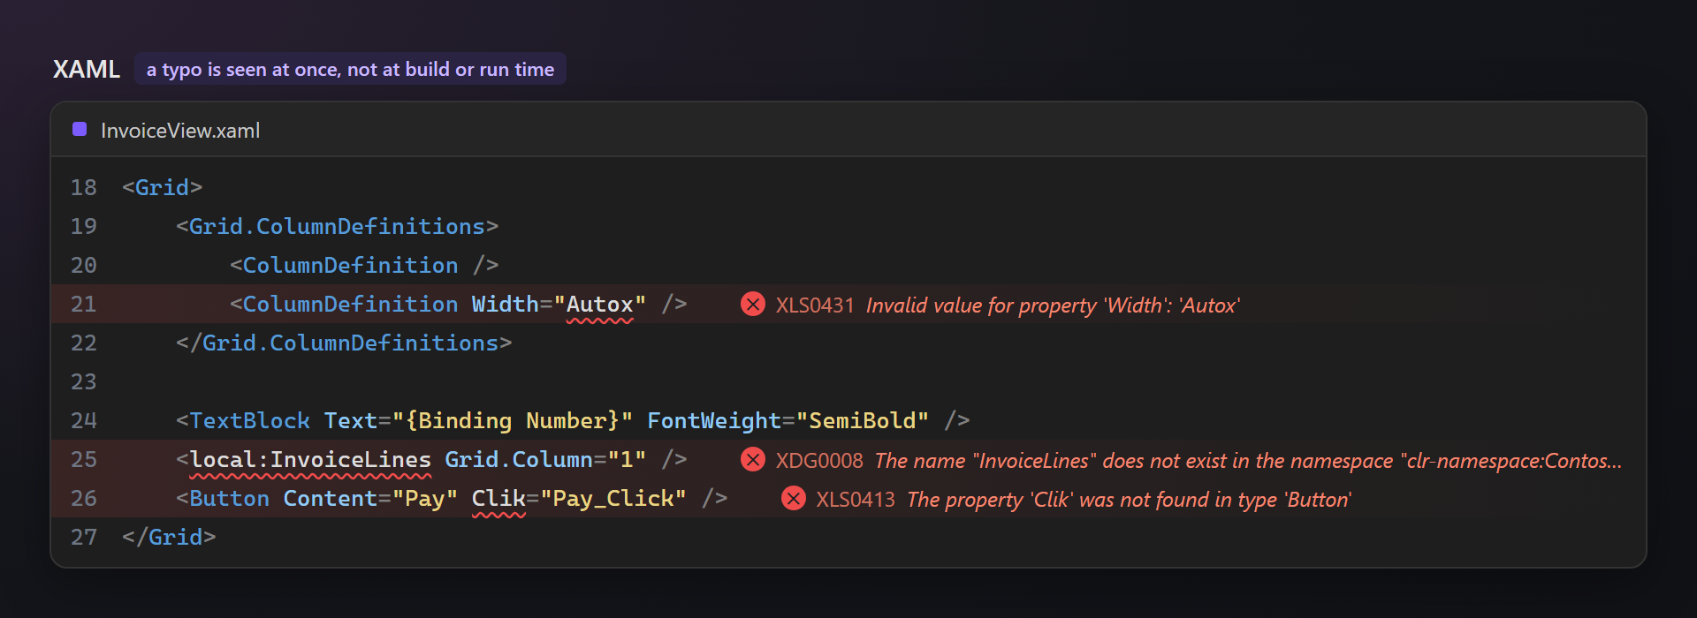This screenshot has width=1697, height=618.
Task: Click the Grid.Column attribute on line 25
Action: click(519, 459)
